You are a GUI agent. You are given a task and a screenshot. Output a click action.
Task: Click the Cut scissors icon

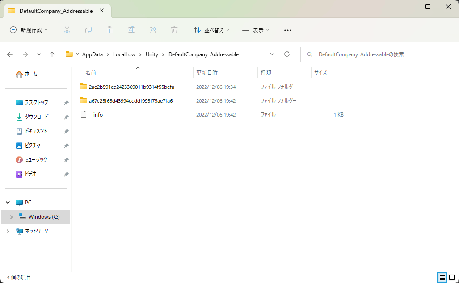point(67,30)
